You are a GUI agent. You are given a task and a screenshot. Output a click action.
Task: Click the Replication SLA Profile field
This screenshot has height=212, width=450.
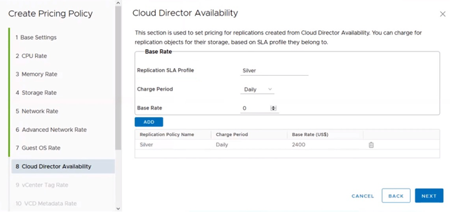(274, 71)
